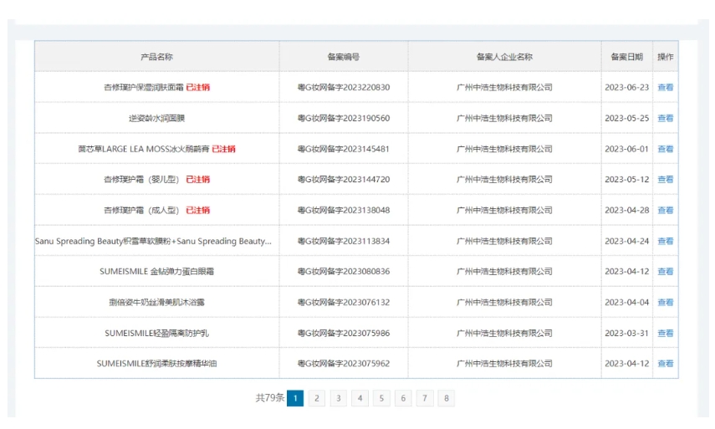
Task: View record 2023075962 via 查看
Action: (x=666, y=363)
